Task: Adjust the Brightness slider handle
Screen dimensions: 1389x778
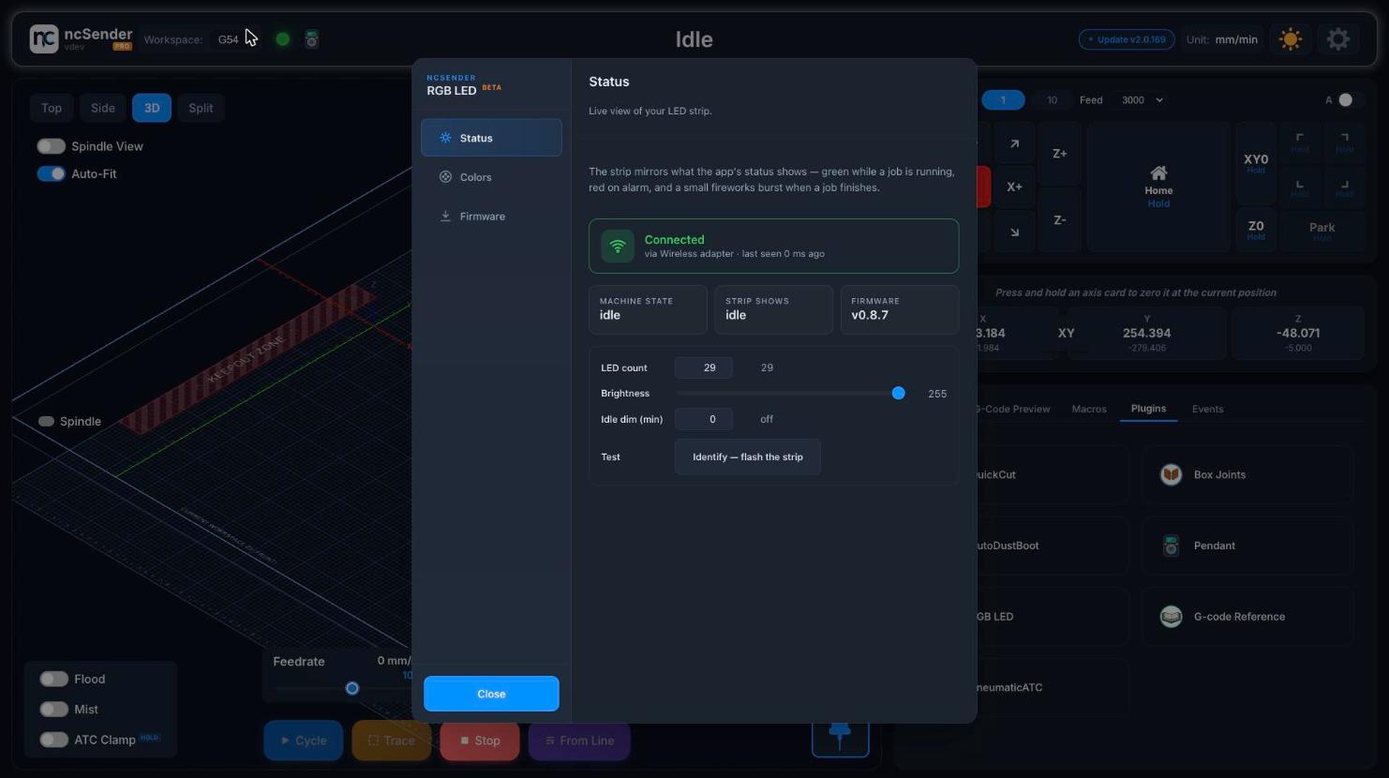Action: (898, 393)
